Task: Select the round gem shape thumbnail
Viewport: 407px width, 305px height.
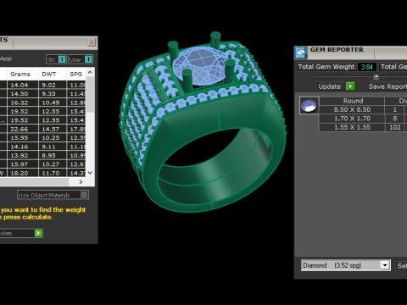Action: click(x=309, y=105)
